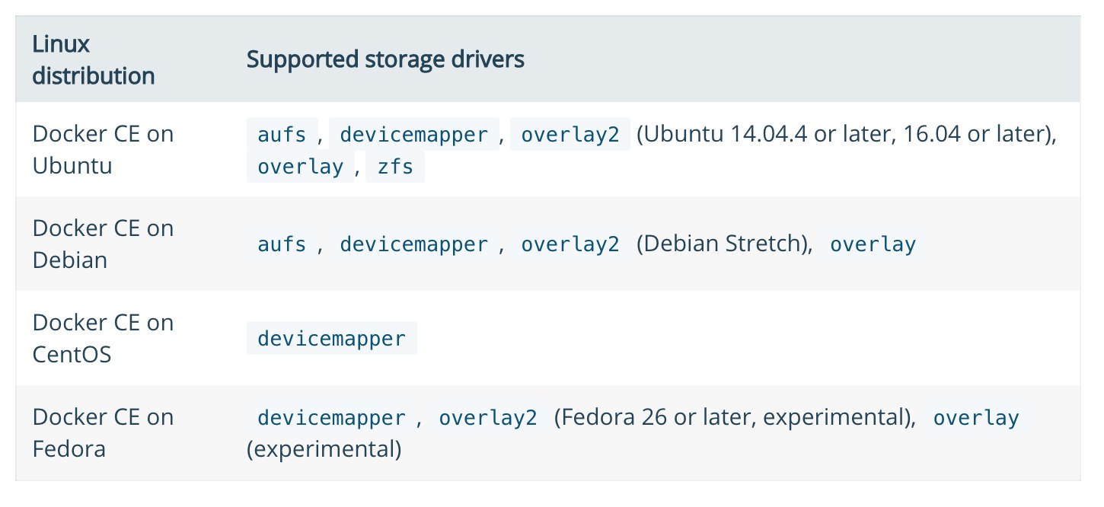Click overlay2 code tag in Debian row
Screen dimensions: 1104x507
click(x=570, y=244)
